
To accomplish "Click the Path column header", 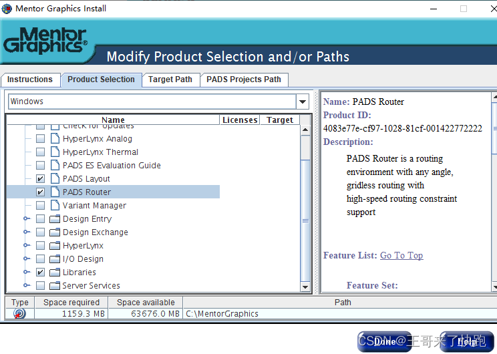I will [340, 303].
